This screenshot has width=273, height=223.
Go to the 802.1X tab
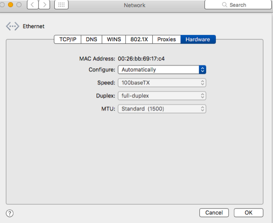(139, 39)
